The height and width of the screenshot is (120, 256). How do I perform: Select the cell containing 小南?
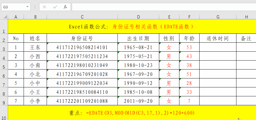click(x=35, y=65)
